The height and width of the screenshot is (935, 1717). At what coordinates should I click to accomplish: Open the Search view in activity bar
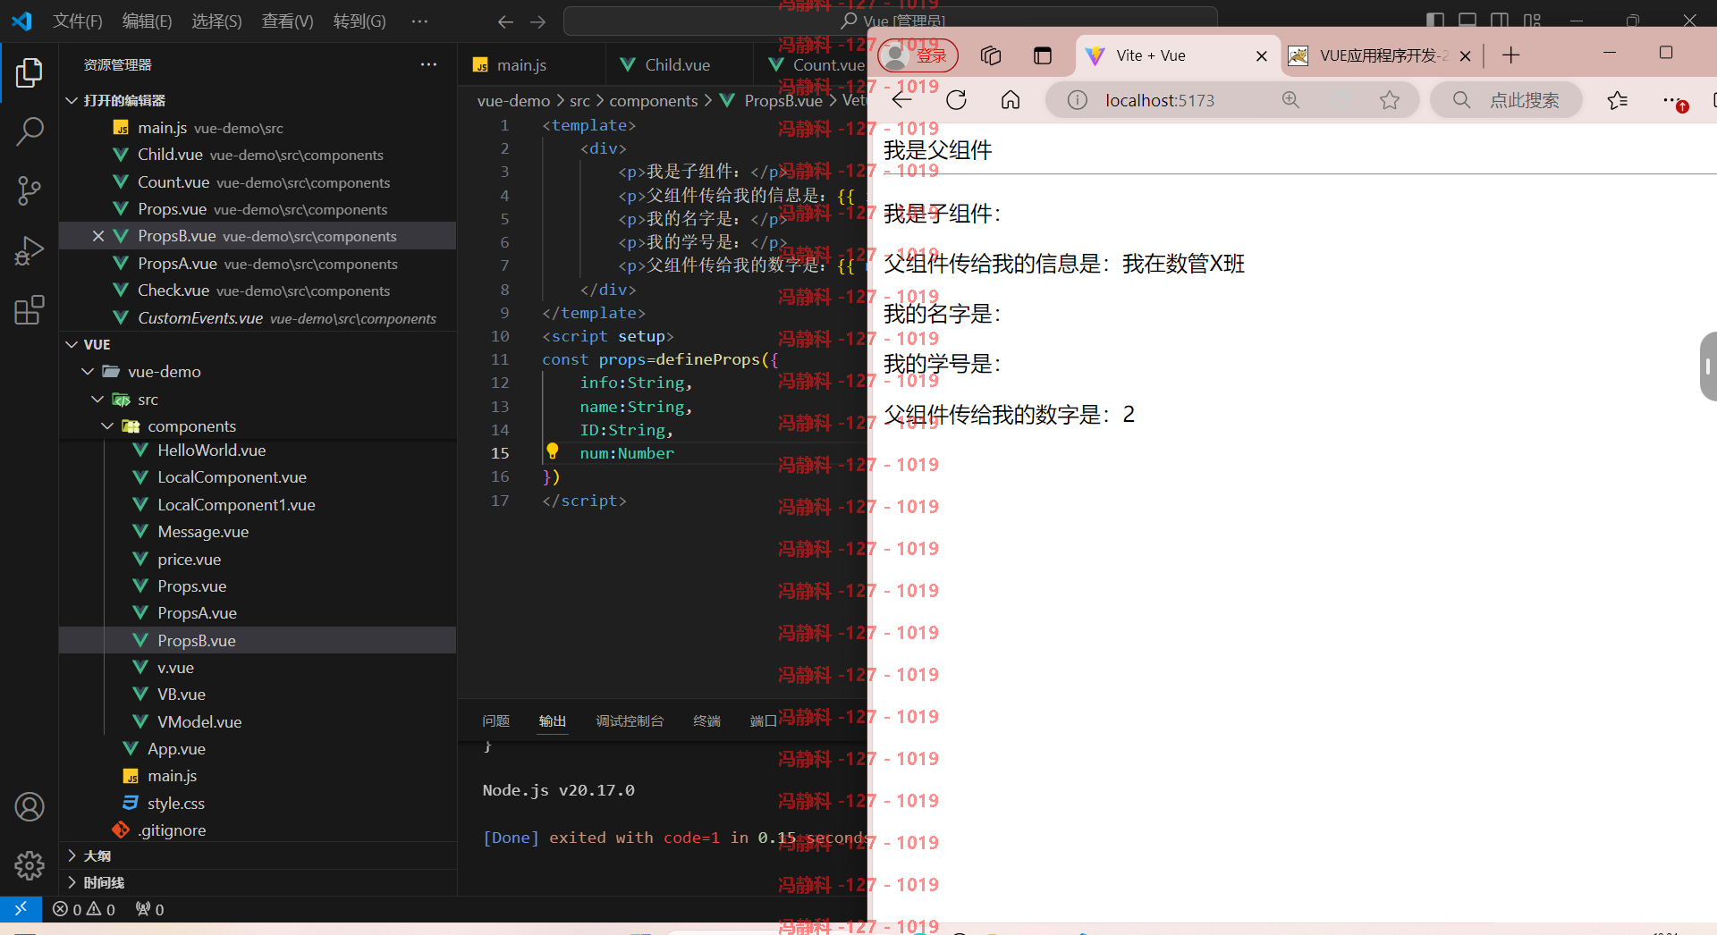[x=30, y=131]
